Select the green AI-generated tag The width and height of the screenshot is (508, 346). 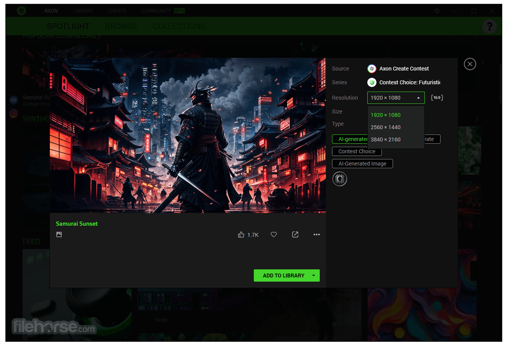pyautogui.click(x=350, y=139)
